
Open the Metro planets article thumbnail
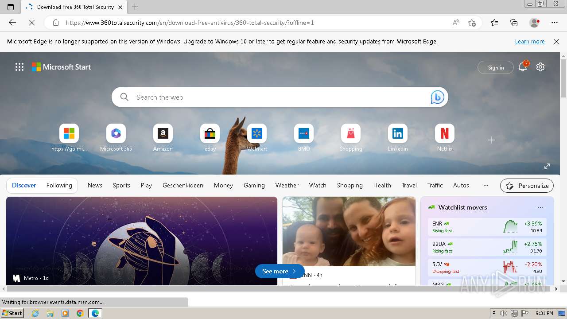pyautogui.click(x=142, y=241)
